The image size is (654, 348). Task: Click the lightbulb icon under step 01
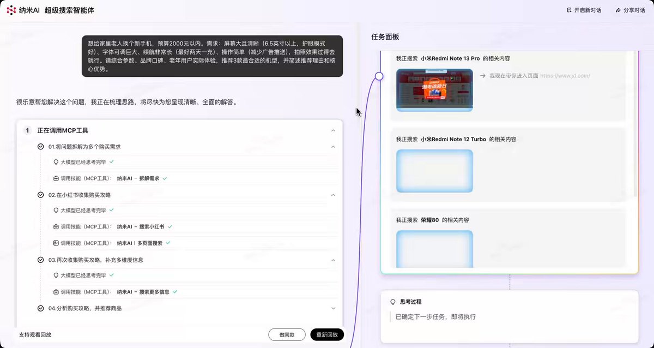[x=56, y=163]
